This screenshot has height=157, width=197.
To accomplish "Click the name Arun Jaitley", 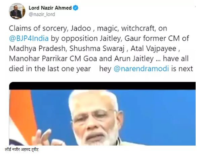I will click(134, 59).
